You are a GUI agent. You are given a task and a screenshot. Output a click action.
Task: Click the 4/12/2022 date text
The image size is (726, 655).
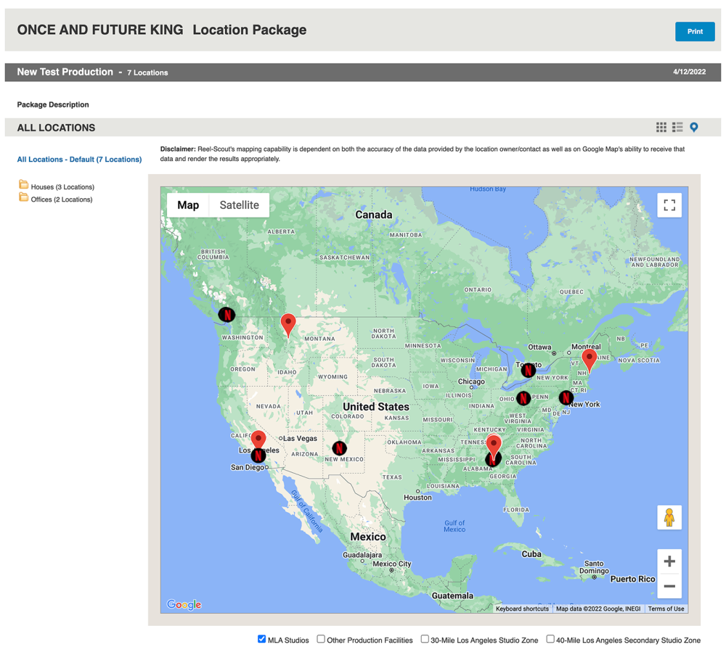point(690,72)
